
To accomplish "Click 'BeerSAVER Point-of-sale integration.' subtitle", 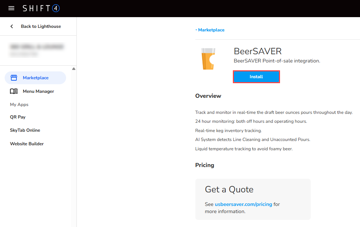I will click(277, 61).
